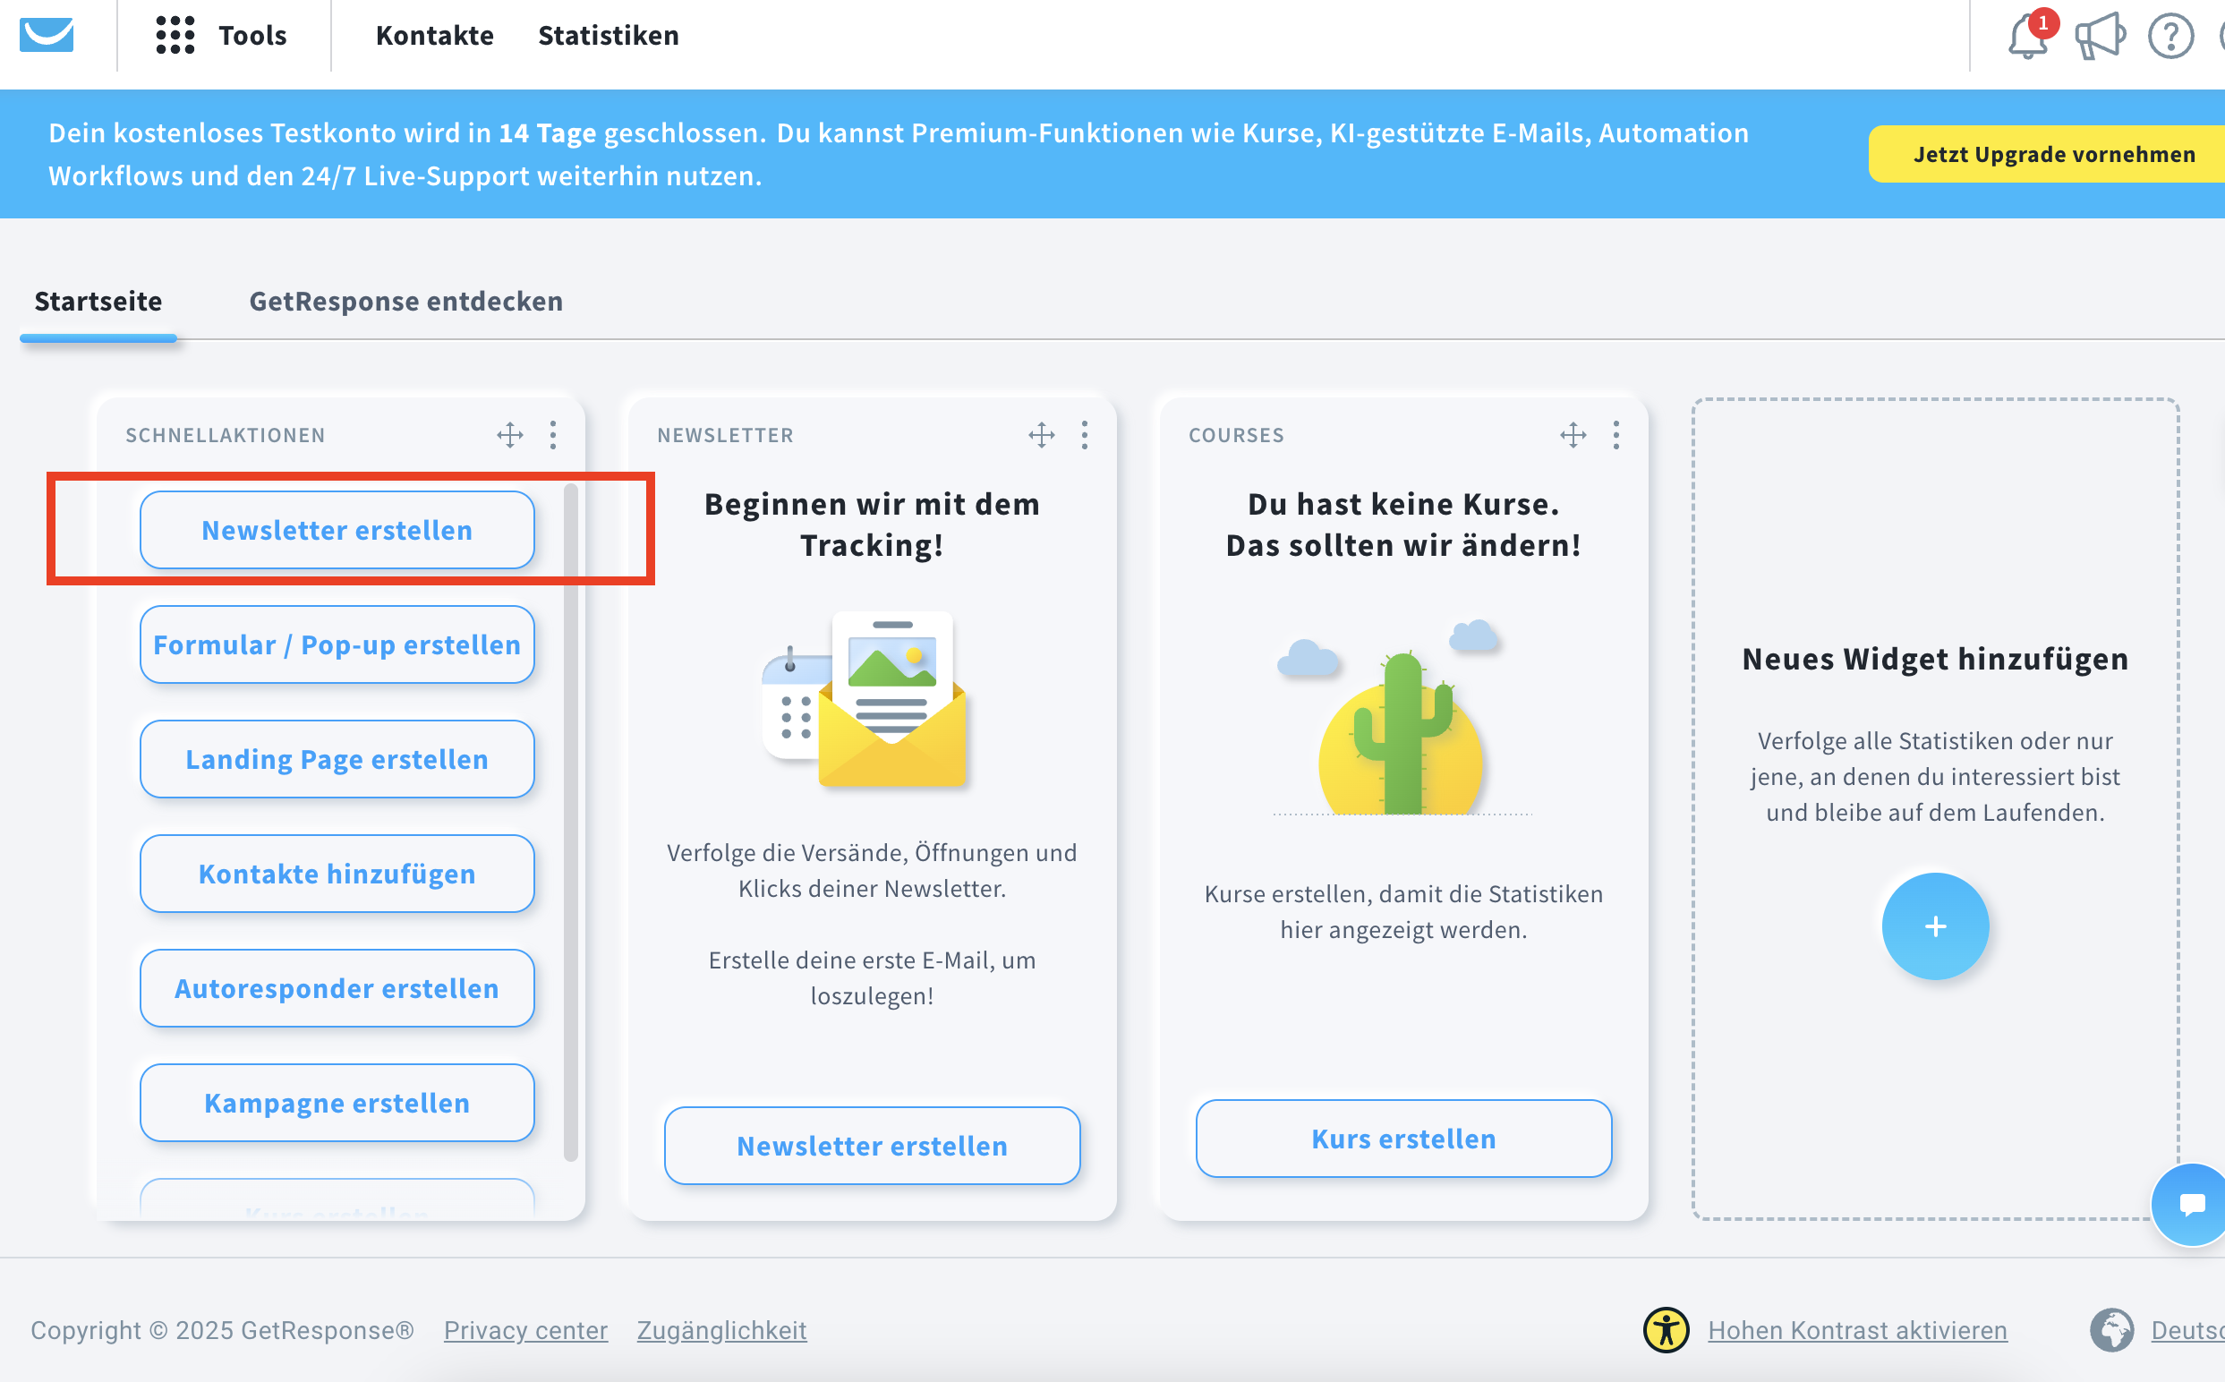Add new widget with plus button
Screen dimensions: 2225x1382
coord(1934,926)
